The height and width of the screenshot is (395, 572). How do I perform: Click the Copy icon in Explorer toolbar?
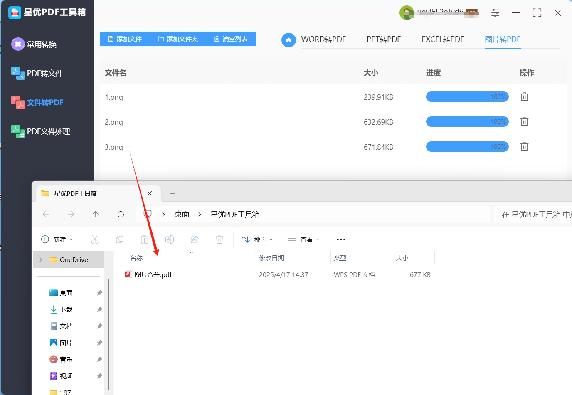[x=120, y=239]
